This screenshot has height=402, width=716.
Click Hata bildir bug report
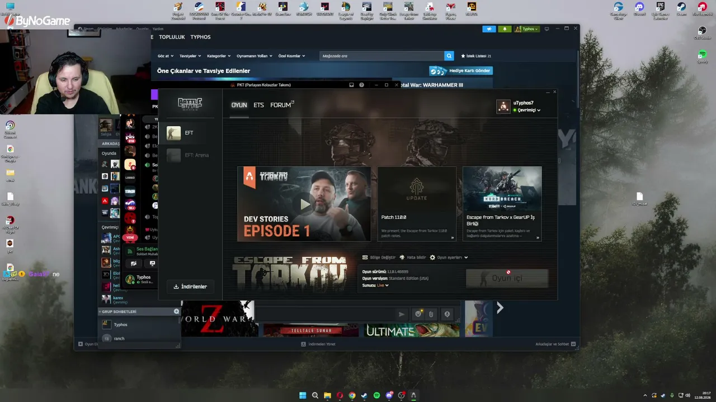tap(413, 257)
